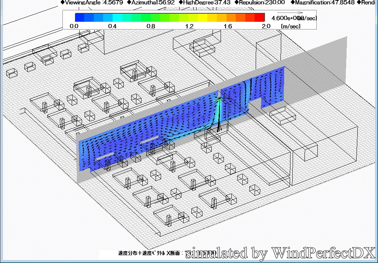Viewport: 378px width, 263px height.
Task: Click the WindPerfectDX watermark text
Action: (280, 253)
